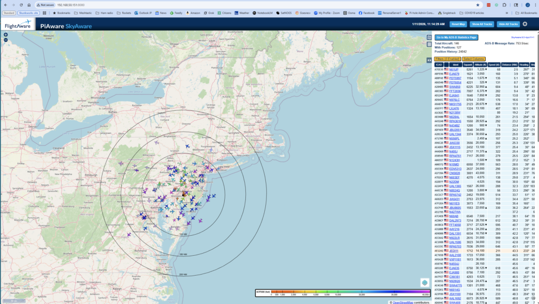Hide All Tracks on the map
539x304 pixels.
[x=508, y=24]
